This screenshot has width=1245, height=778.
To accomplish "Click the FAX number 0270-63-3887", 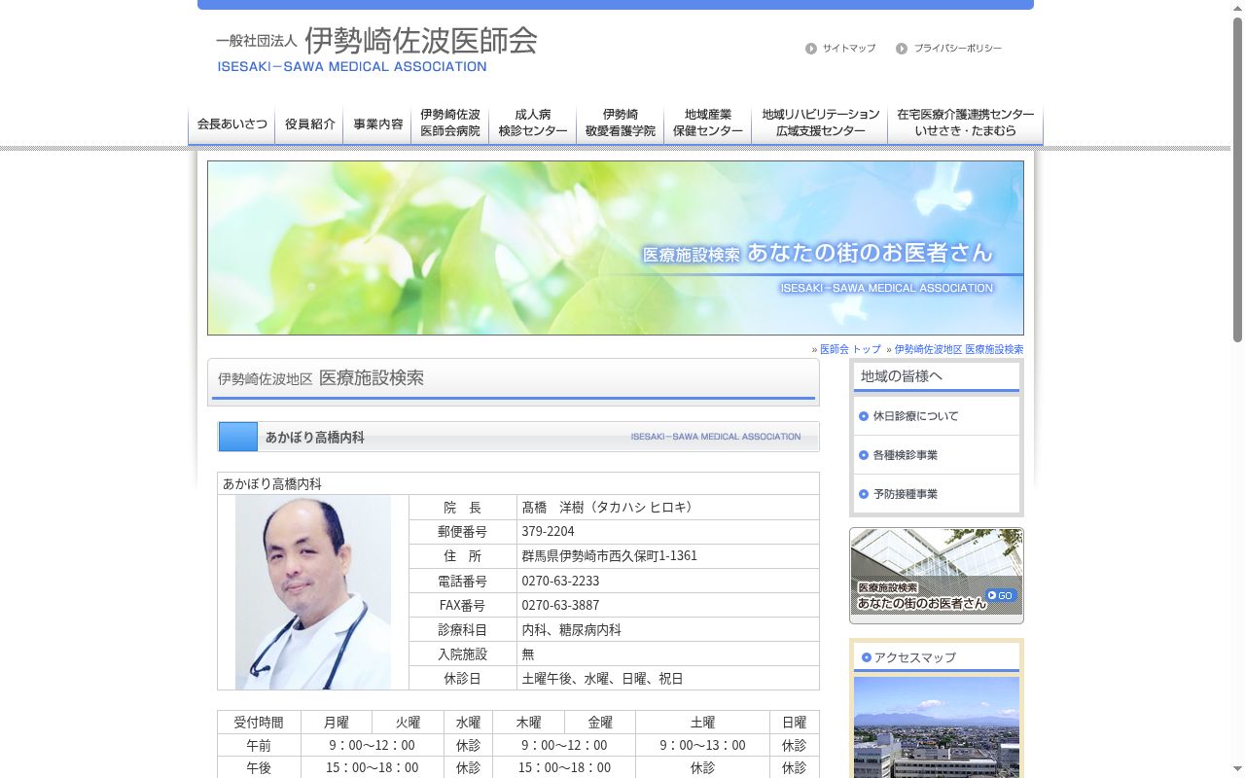I will tap(560, 605).
